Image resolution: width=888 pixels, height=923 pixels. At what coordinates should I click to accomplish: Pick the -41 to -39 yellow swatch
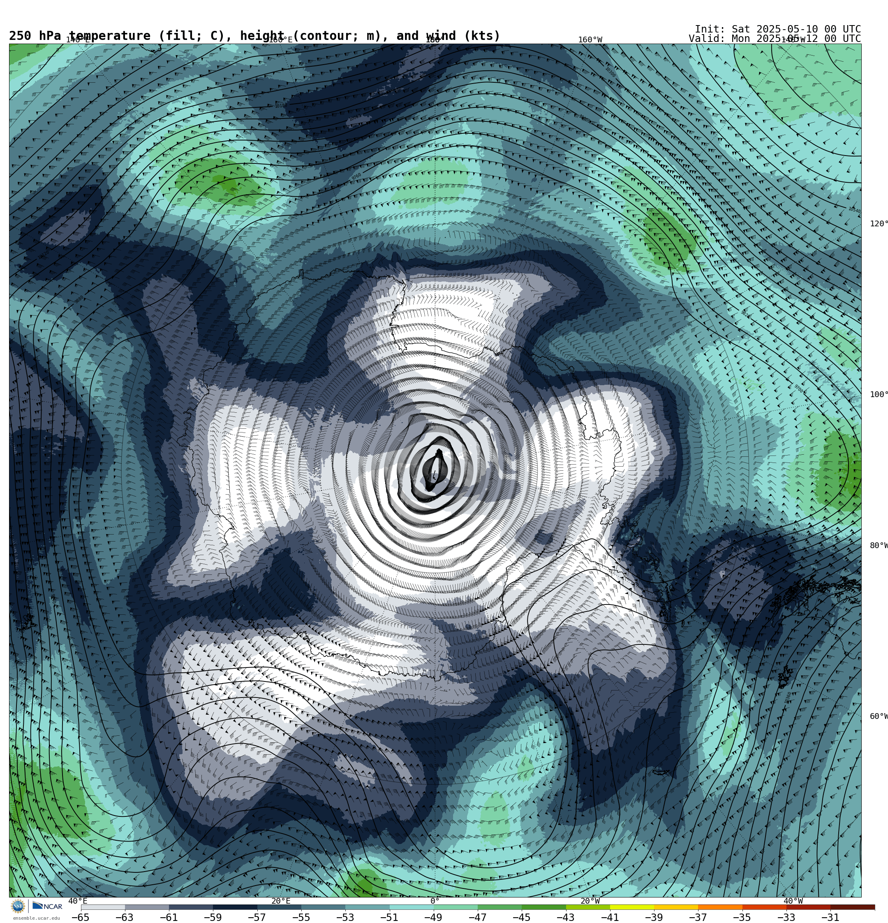632,907
